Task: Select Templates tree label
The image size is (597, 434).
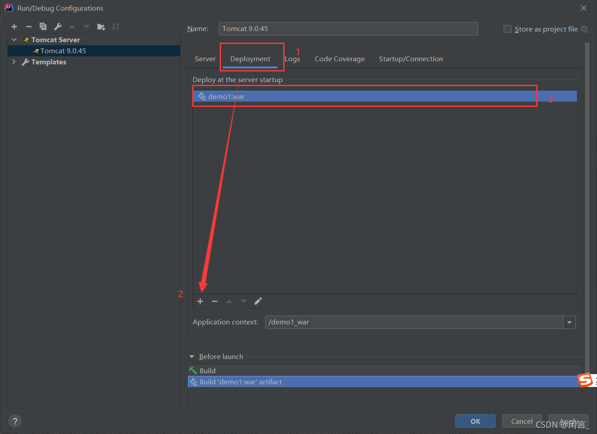Action: tap(49, 62)
